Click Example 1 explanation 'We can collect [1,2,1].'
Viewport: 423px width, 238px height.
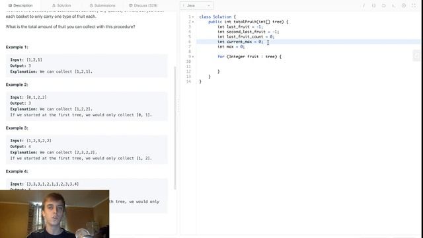coord(66,71)
